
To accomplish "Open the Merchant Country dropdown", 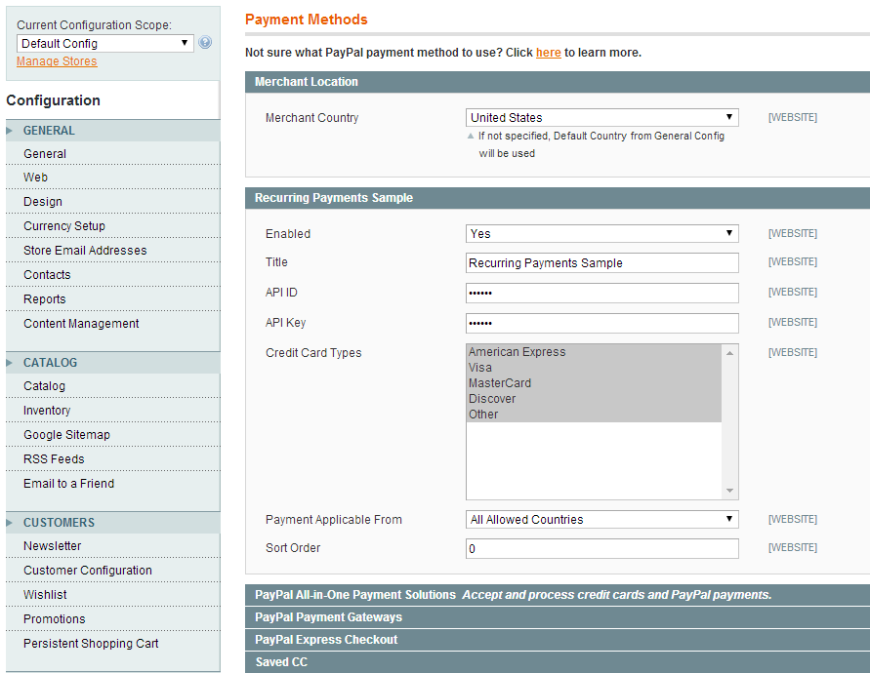I will [x=602, y=117].
